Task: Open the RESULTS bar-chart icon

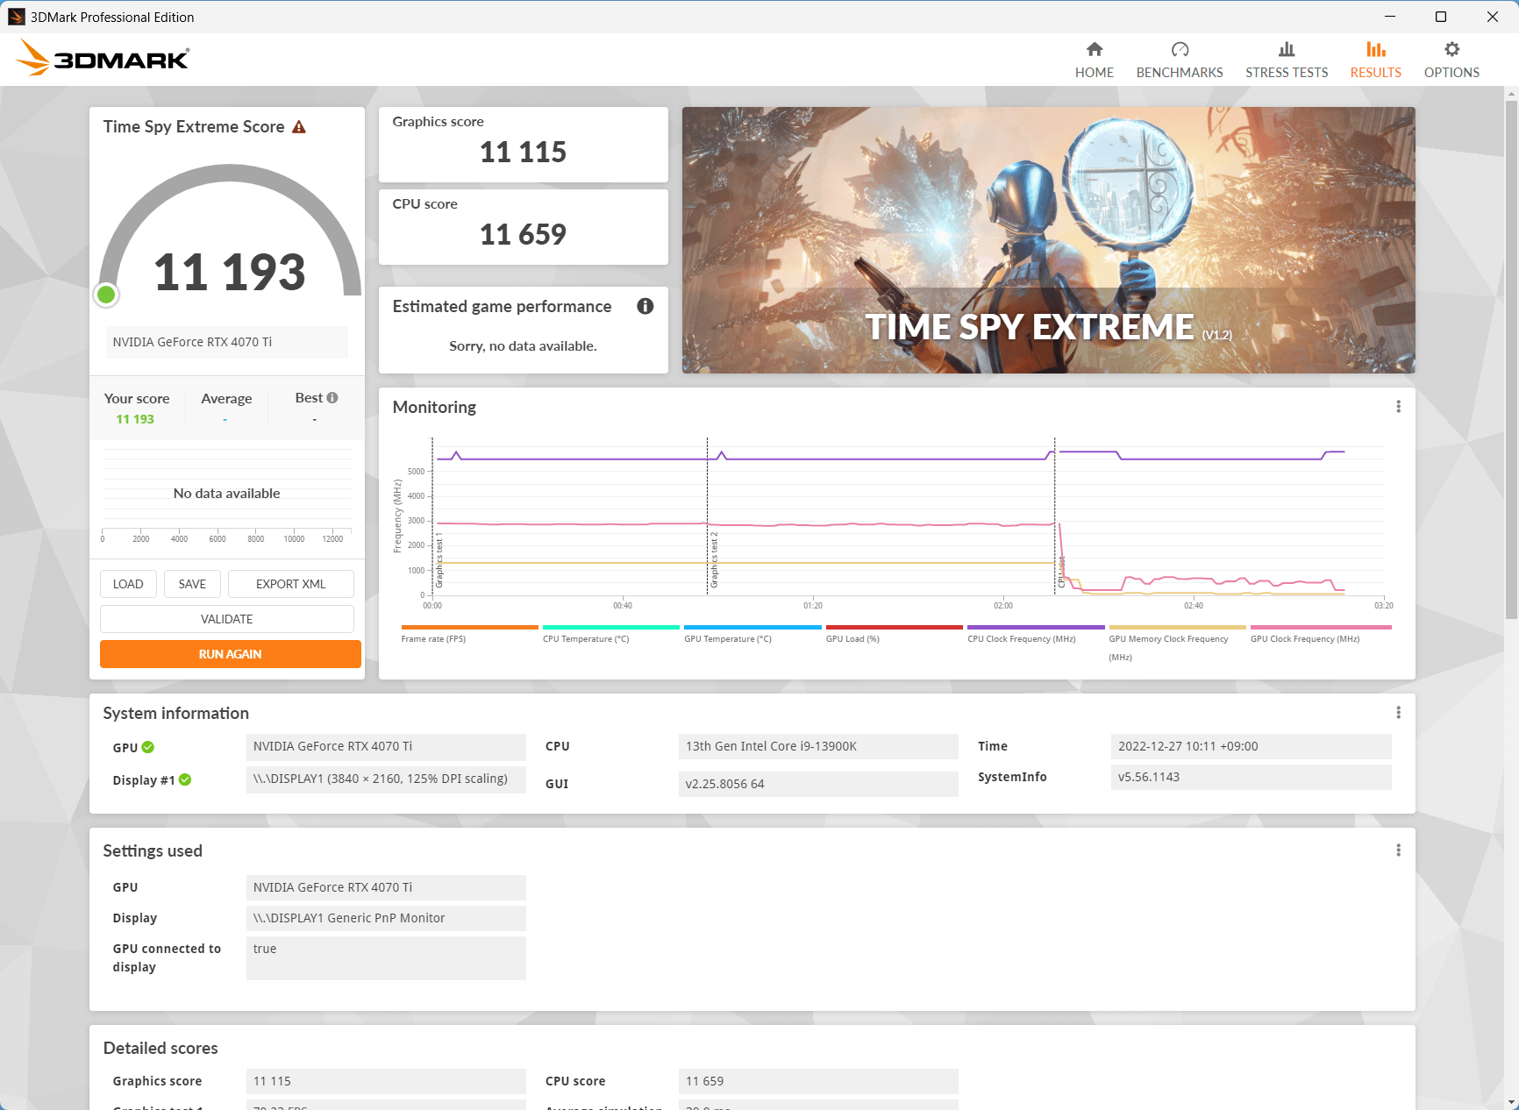Action: (x=1376, y=49)
